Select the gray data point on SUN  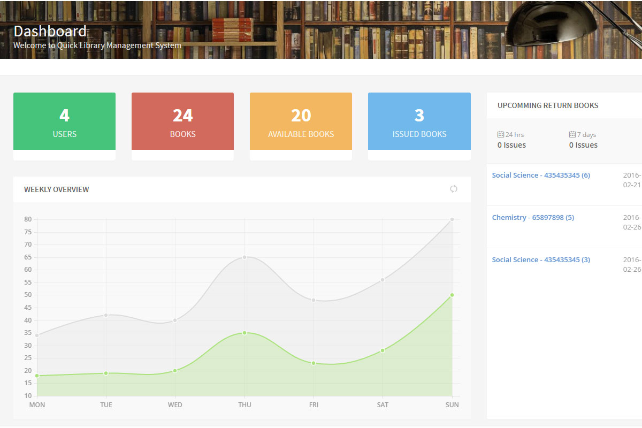452,219
